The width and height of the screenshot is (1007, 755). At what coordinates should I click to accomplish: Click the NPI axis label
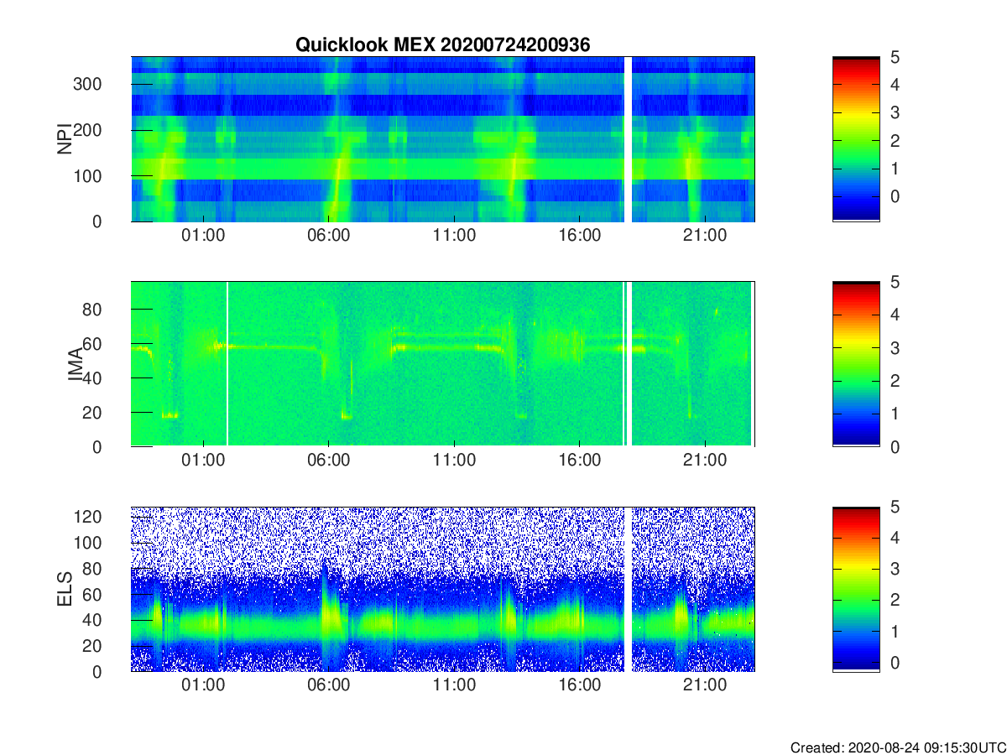[65, 139]
